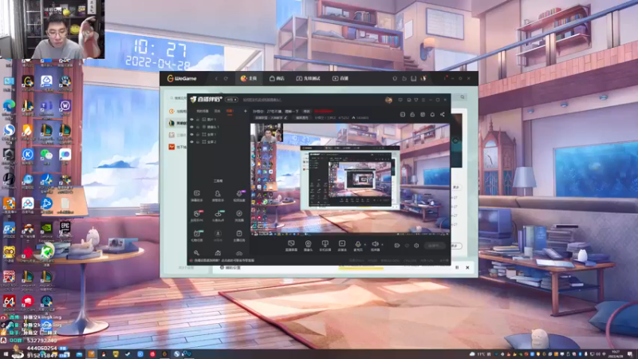
Task: Open the 弹幕助手 tool in the streaming app
Action: (x=196, y=195)
